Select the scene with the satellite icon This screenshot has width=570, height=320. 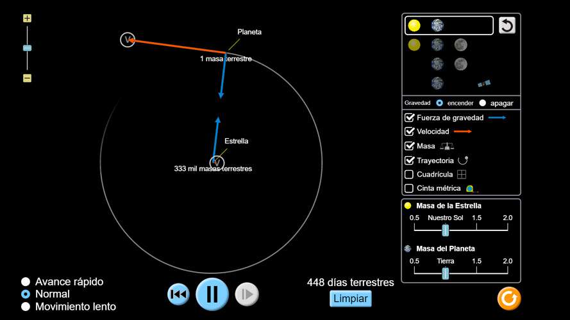[x=484, y=83]
